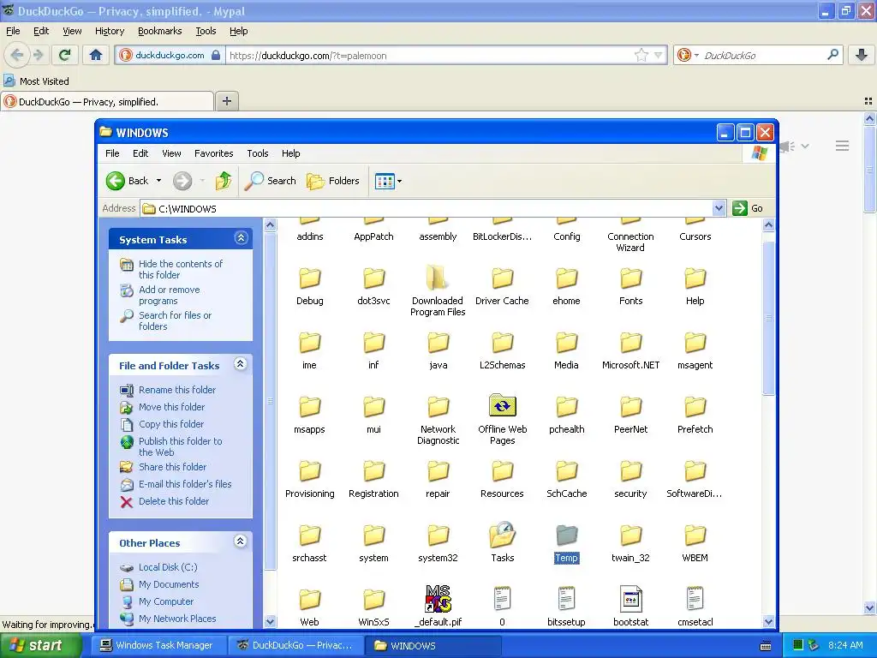
Task: Select the Offline Web Pages folder icon
Action: point(502,405)
